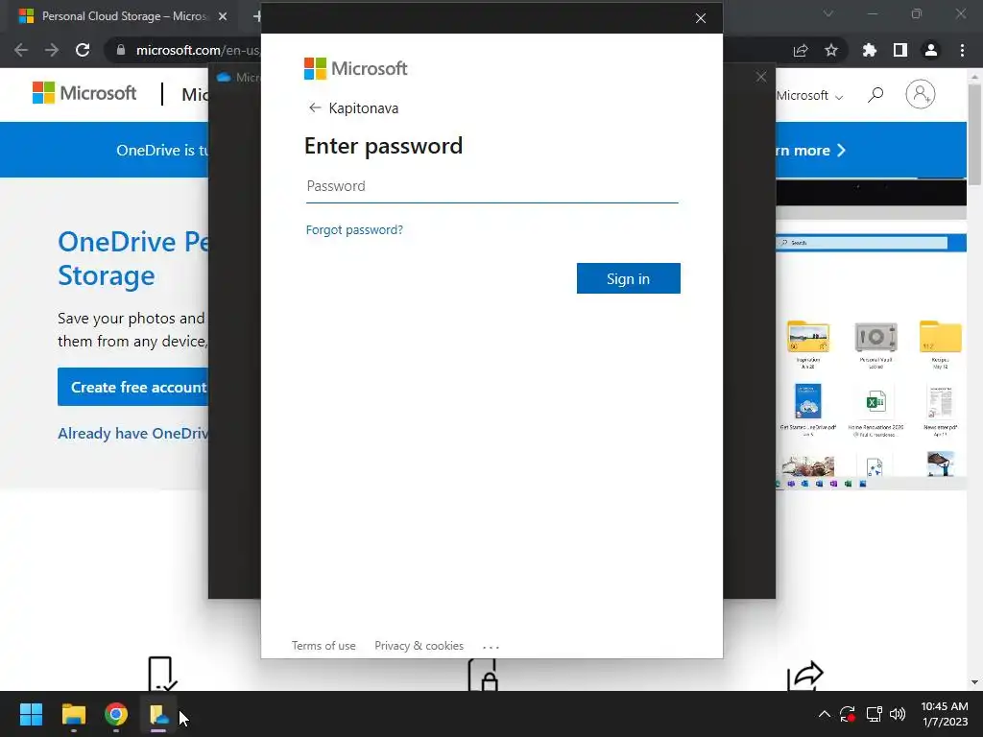Open Windows Start menu

tap(31, 714)
